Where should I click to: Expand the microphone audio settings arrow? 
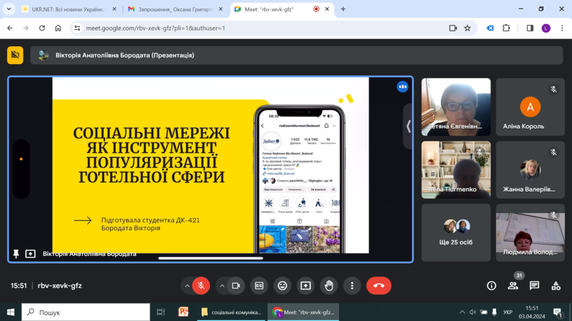click(187, 285)
